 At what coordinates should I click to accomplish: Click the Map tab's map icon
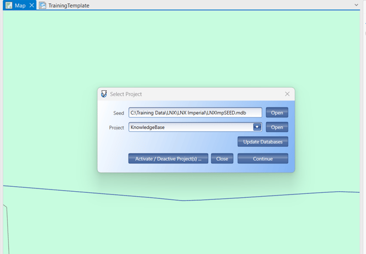pyautogui.click(x=9, y=5)
